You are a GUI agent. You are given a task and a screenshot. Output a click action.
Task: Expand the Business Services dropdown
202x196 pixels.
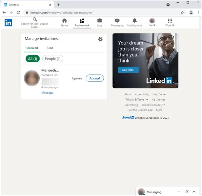tap(153, 105)
